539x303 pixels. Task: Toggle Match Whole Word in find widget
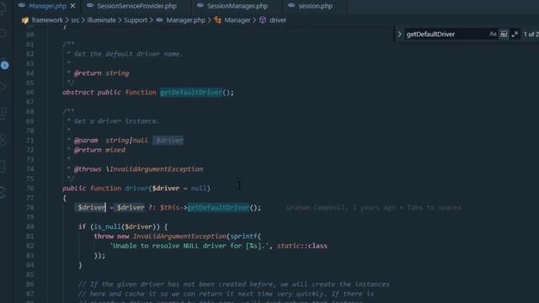(x=504, y=34)
